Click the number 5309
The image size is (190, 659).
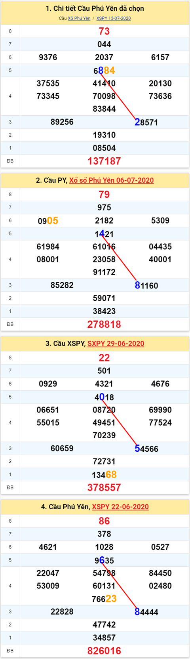pyautogui.click(x=160, y=221)
